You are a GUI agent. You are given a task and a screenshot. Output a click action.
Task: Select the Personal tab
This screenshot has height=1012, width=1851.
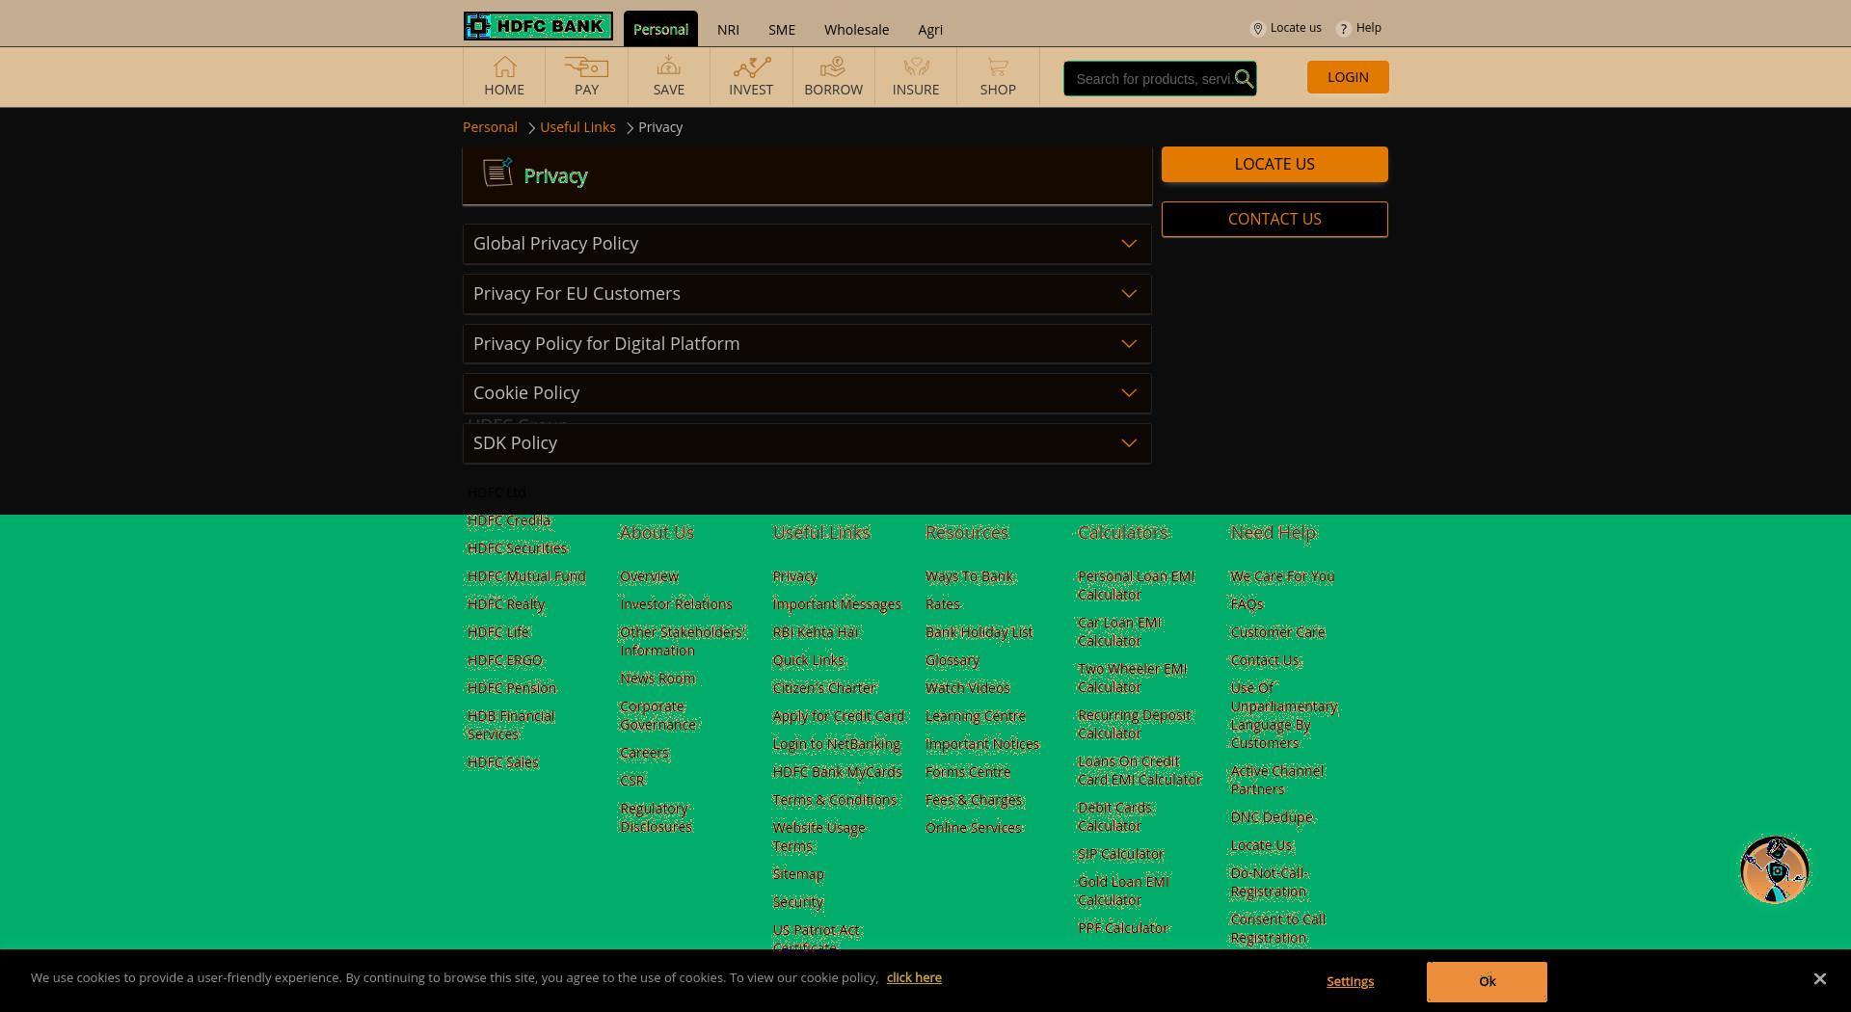click(x=660, y=29)
